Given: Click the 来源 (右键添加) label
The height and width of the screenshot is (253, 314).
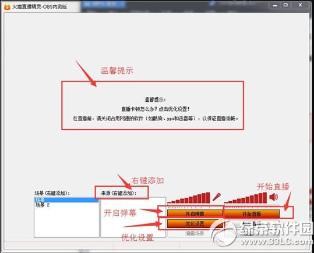Looking at the screenshot, I should tap(119, 193).
